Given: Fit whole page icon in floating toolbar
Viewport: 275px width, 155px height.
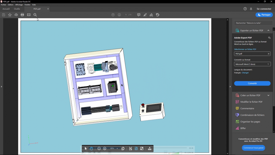Looking at the screenshot, I should pos(136,148).
